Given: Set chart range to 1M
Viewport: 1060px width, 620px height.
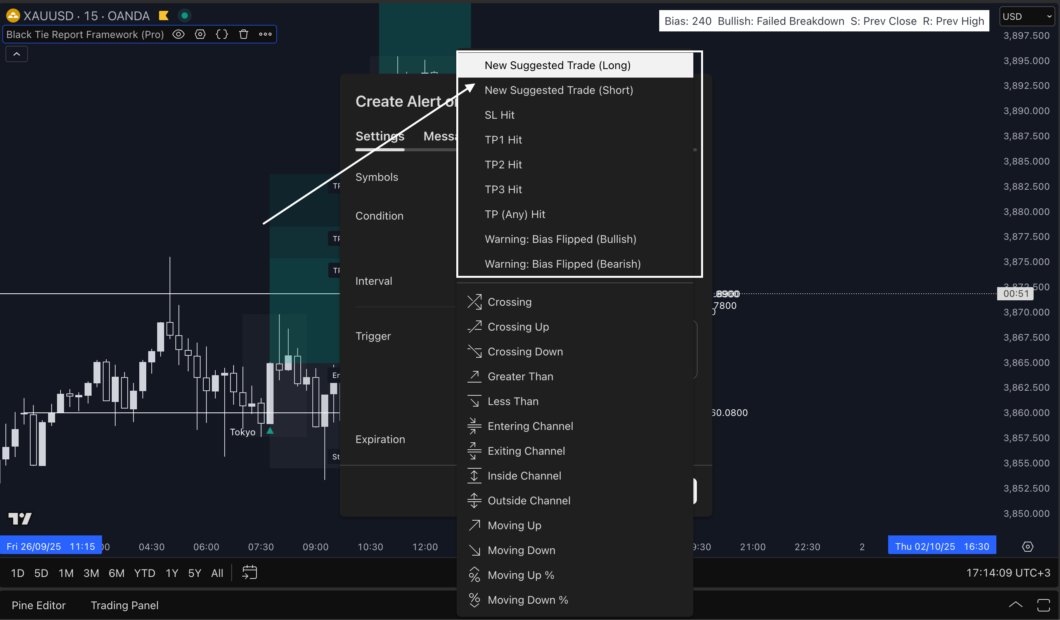Looking at the screenshot, I should coord(66,573).
